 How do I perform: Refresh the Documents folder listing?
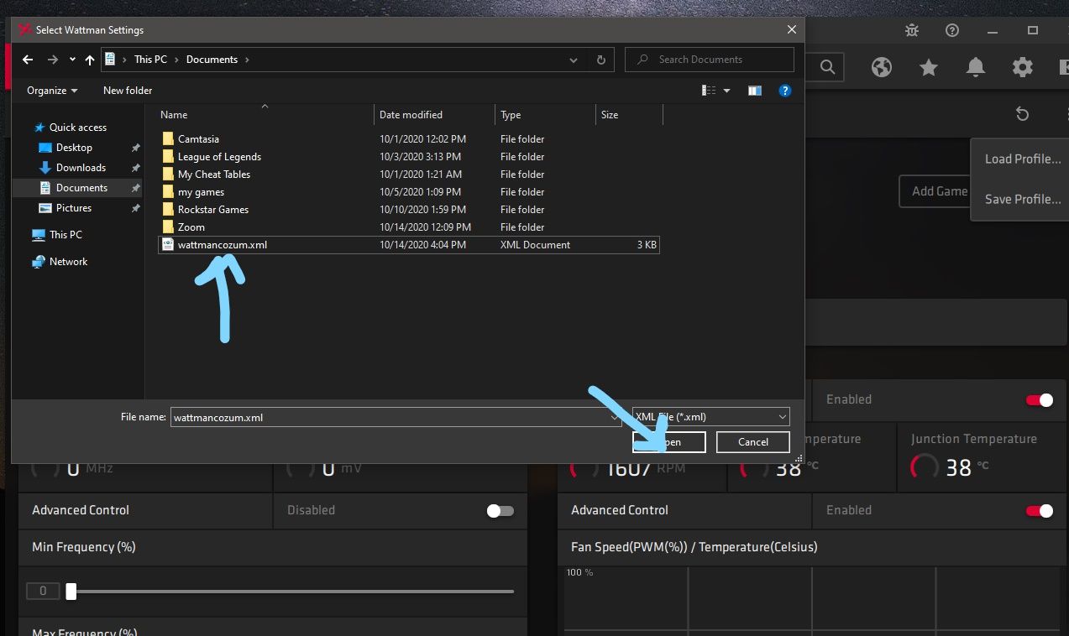600,60
